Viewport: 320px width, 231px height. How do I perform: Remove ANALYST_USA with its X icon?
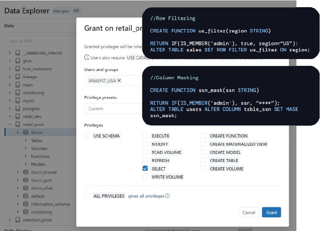pyautogui.click(x=119, y=81)
